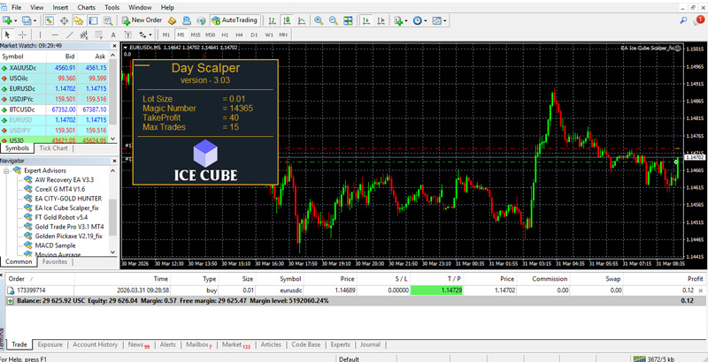Select the XAUUSDc symbol row
The width and height of the screenshot is (708, 362).
coord(55,67)
